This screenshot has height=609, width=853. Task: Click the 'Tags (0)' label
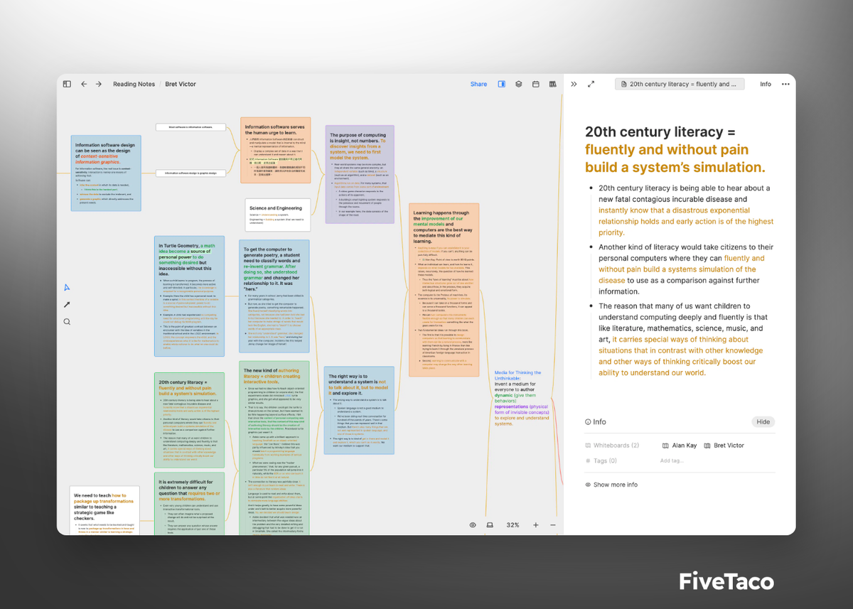pos(601,460)
